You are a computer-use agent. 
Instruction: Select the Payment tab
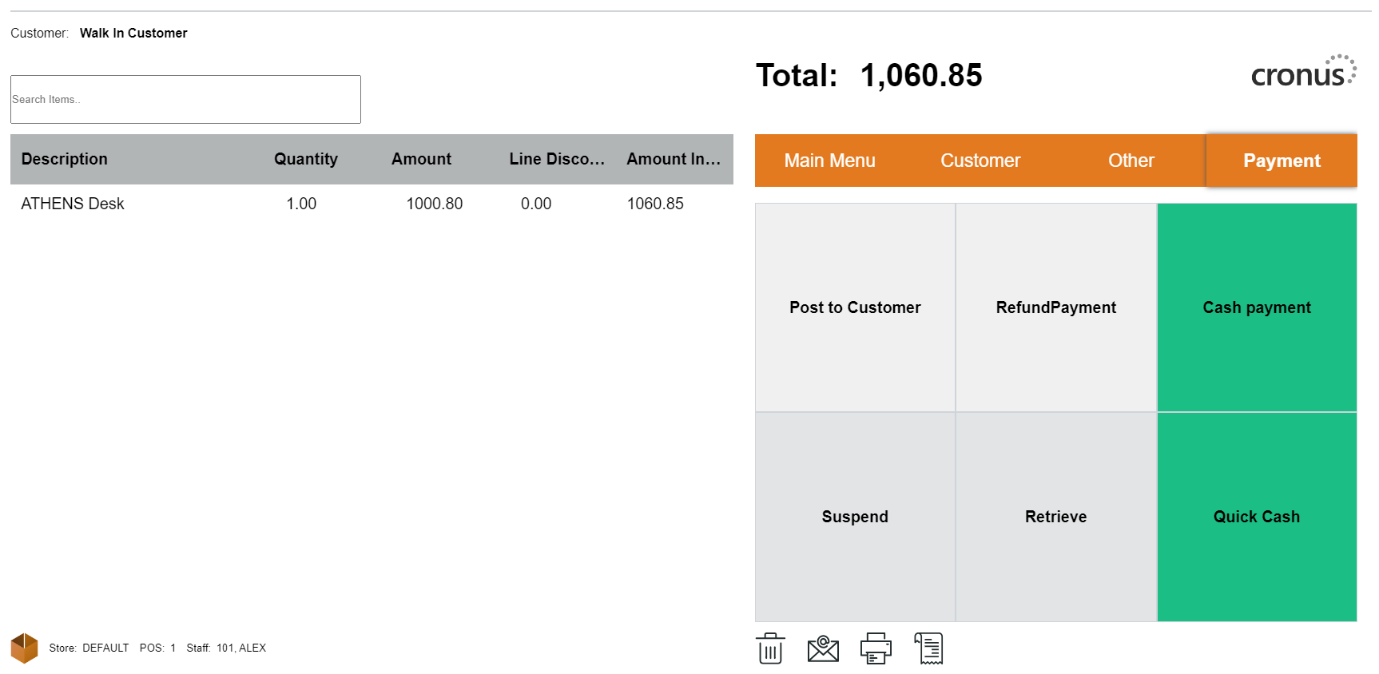(1281, 161)
